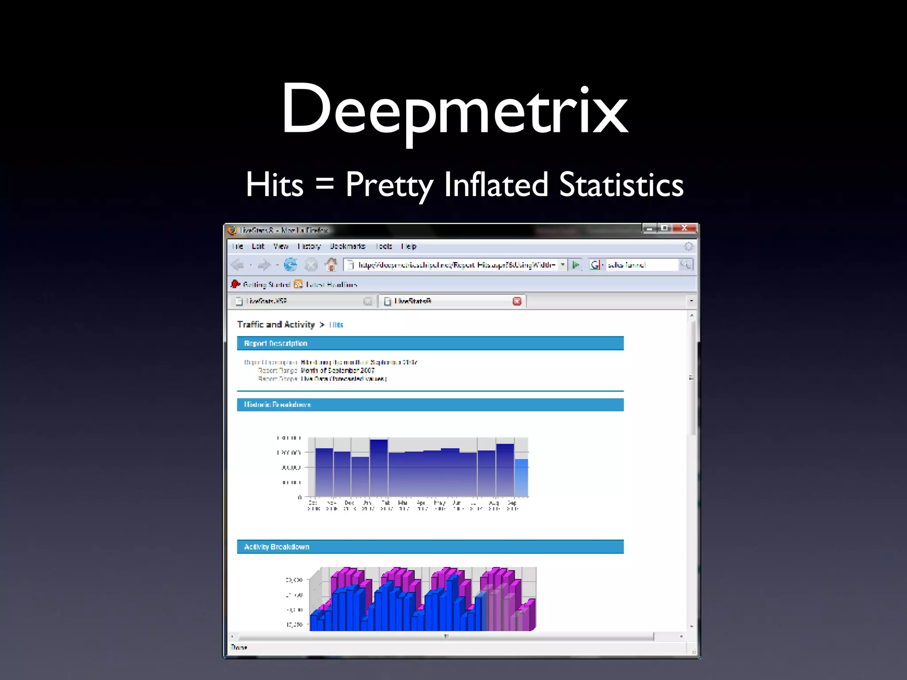This screenshot has height=680, width=907.
Task: Open the list all tabs dropdown
Action: pyautogui.click(x=691, y=301)
